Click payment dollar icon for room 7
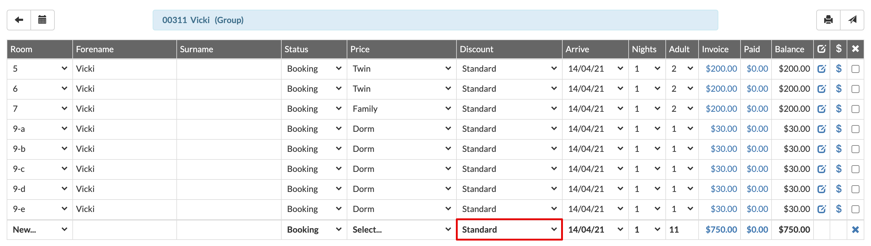 coord(838,109)
